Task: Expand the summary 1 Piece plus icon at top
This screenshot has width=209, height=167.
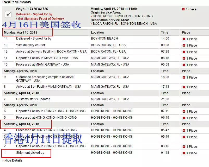Action: pos(183,9)
